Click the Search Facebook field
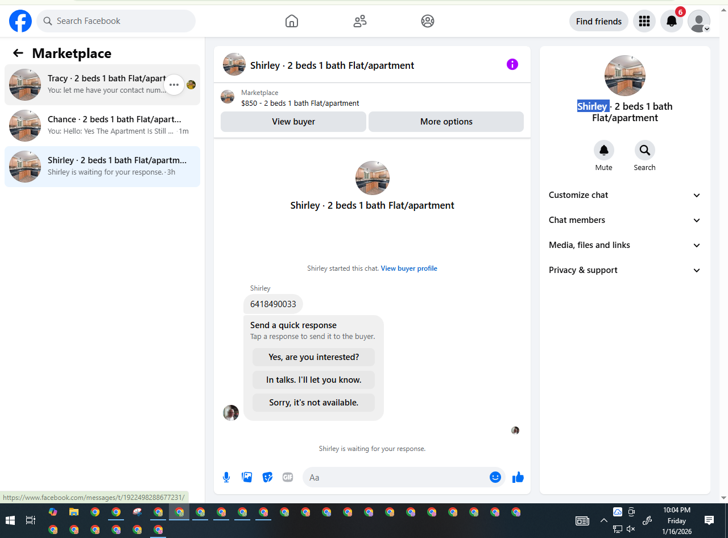The image size is (728, 538). click(x=116, y=21)
